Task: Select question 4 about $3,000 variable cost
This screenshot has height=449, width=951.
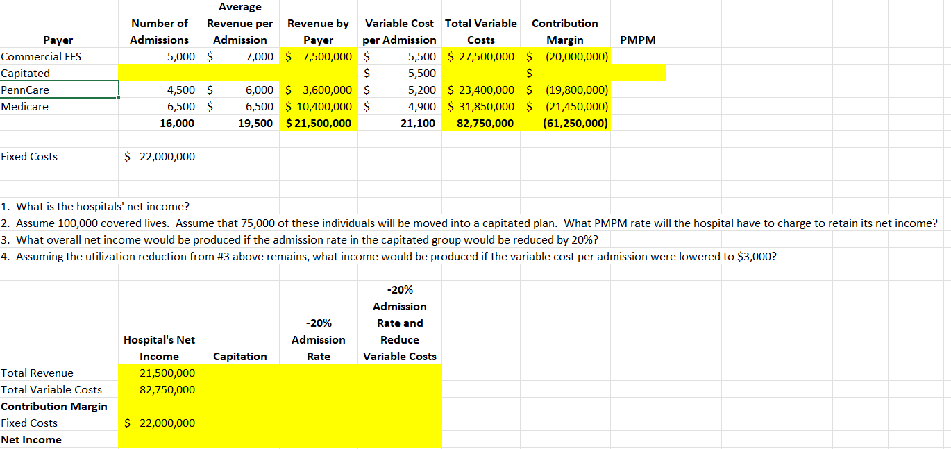Action: tap(389, 256)
